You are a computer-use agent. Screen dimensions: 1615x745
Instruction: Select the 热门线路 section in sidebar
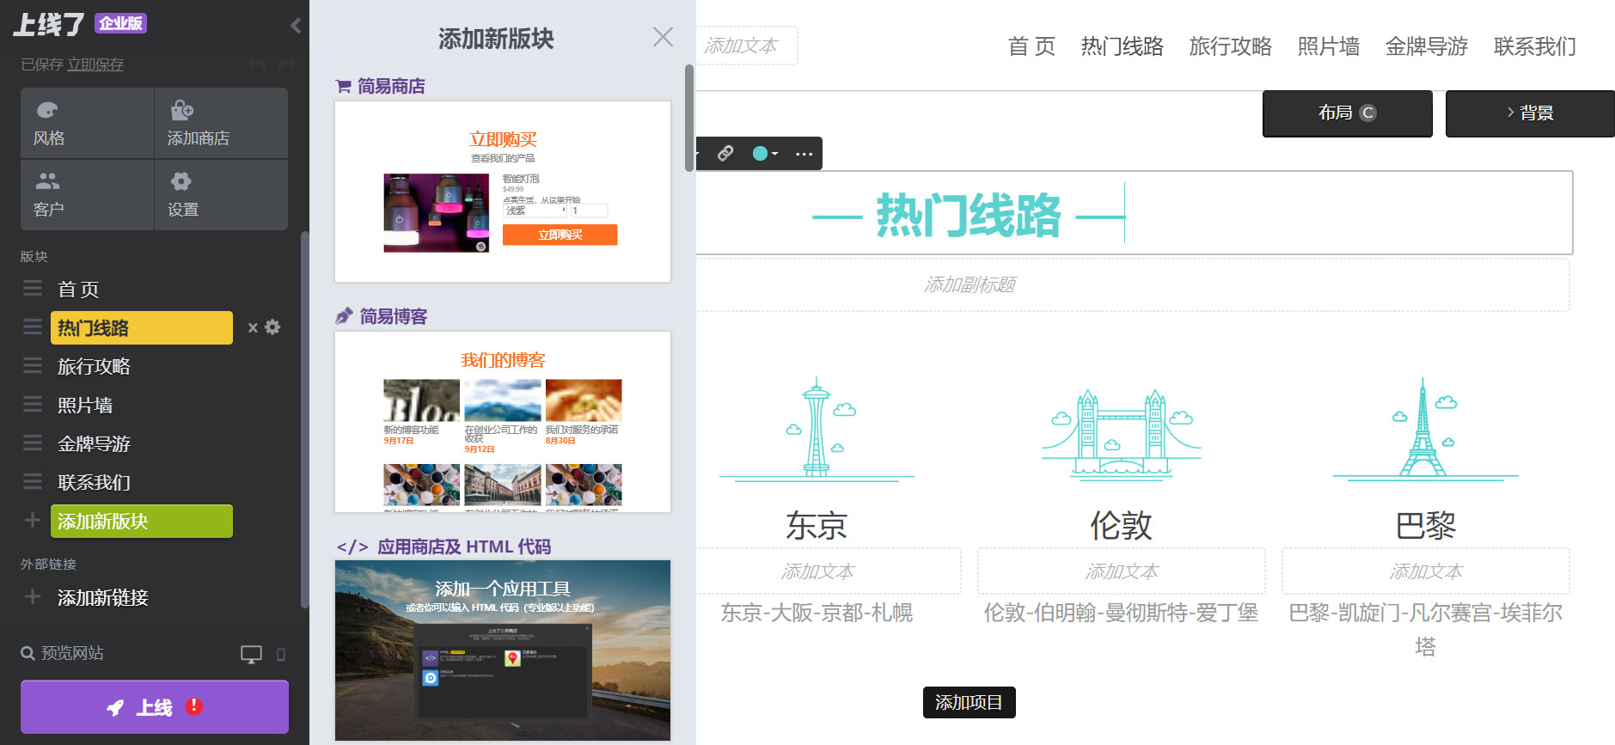(x=142, y=327)
